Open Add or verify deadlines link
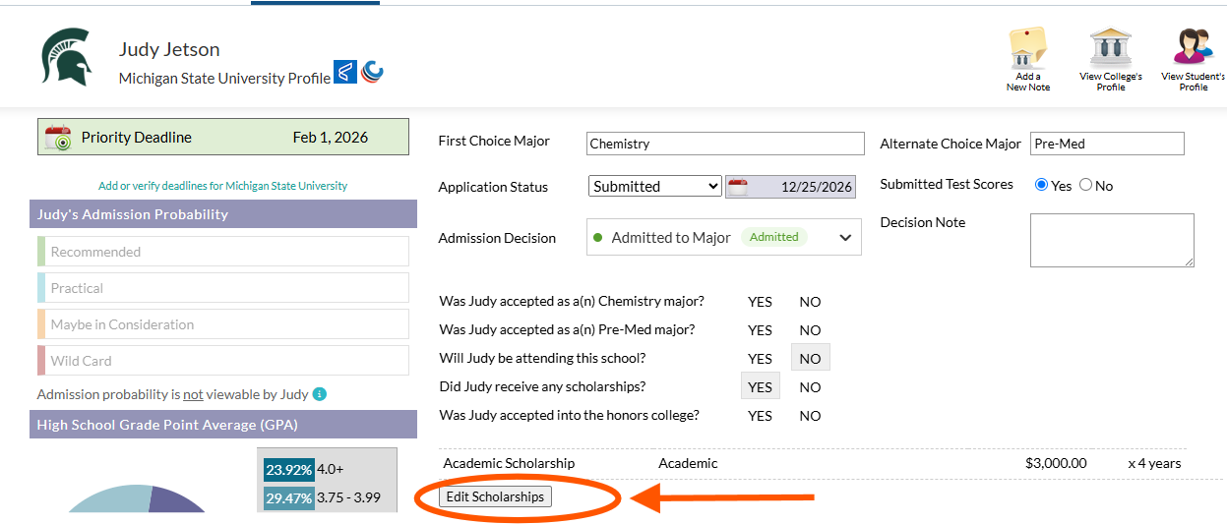The width and height of the screenshot is (1227, 524). [x=222, y=186]
